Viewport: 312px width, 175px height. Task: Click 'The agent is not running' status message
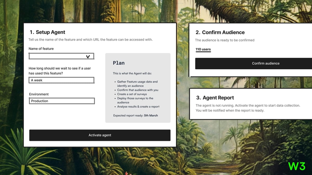click(248, 108)
